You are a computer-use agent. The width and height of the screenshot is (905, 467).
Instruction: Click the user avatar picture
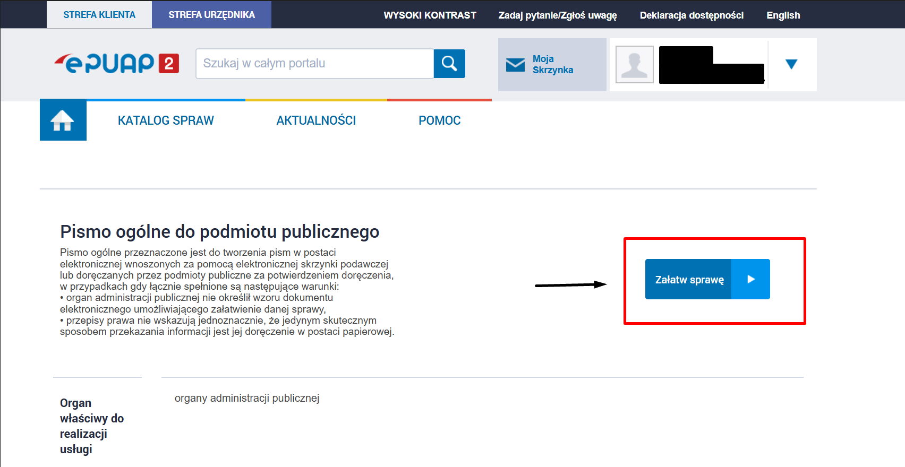(x=634, y=65)
